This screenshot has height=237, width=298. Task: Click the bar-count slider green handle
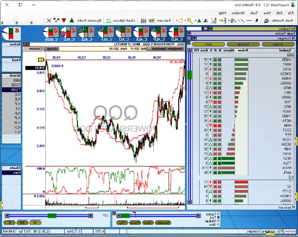pos(52,216)
